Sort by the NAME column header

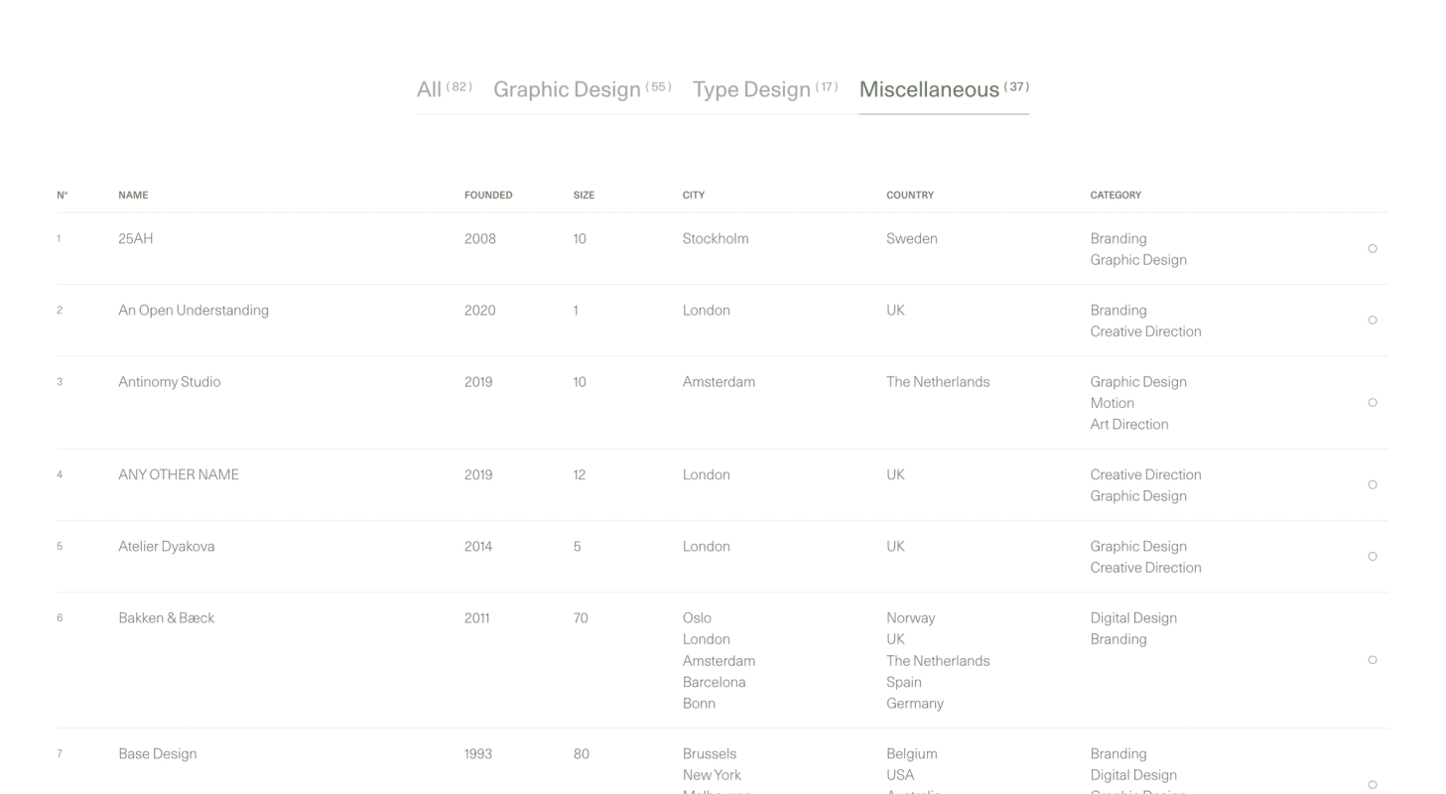tap(133, 196)
